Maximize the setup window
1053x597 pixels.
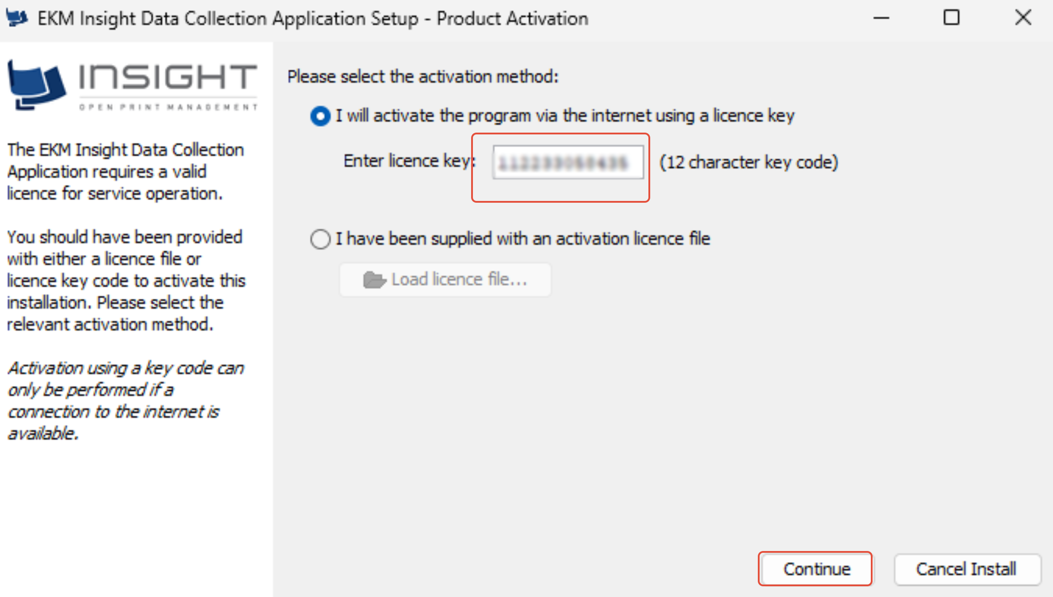pyautogui.click(x=951, y=18)
